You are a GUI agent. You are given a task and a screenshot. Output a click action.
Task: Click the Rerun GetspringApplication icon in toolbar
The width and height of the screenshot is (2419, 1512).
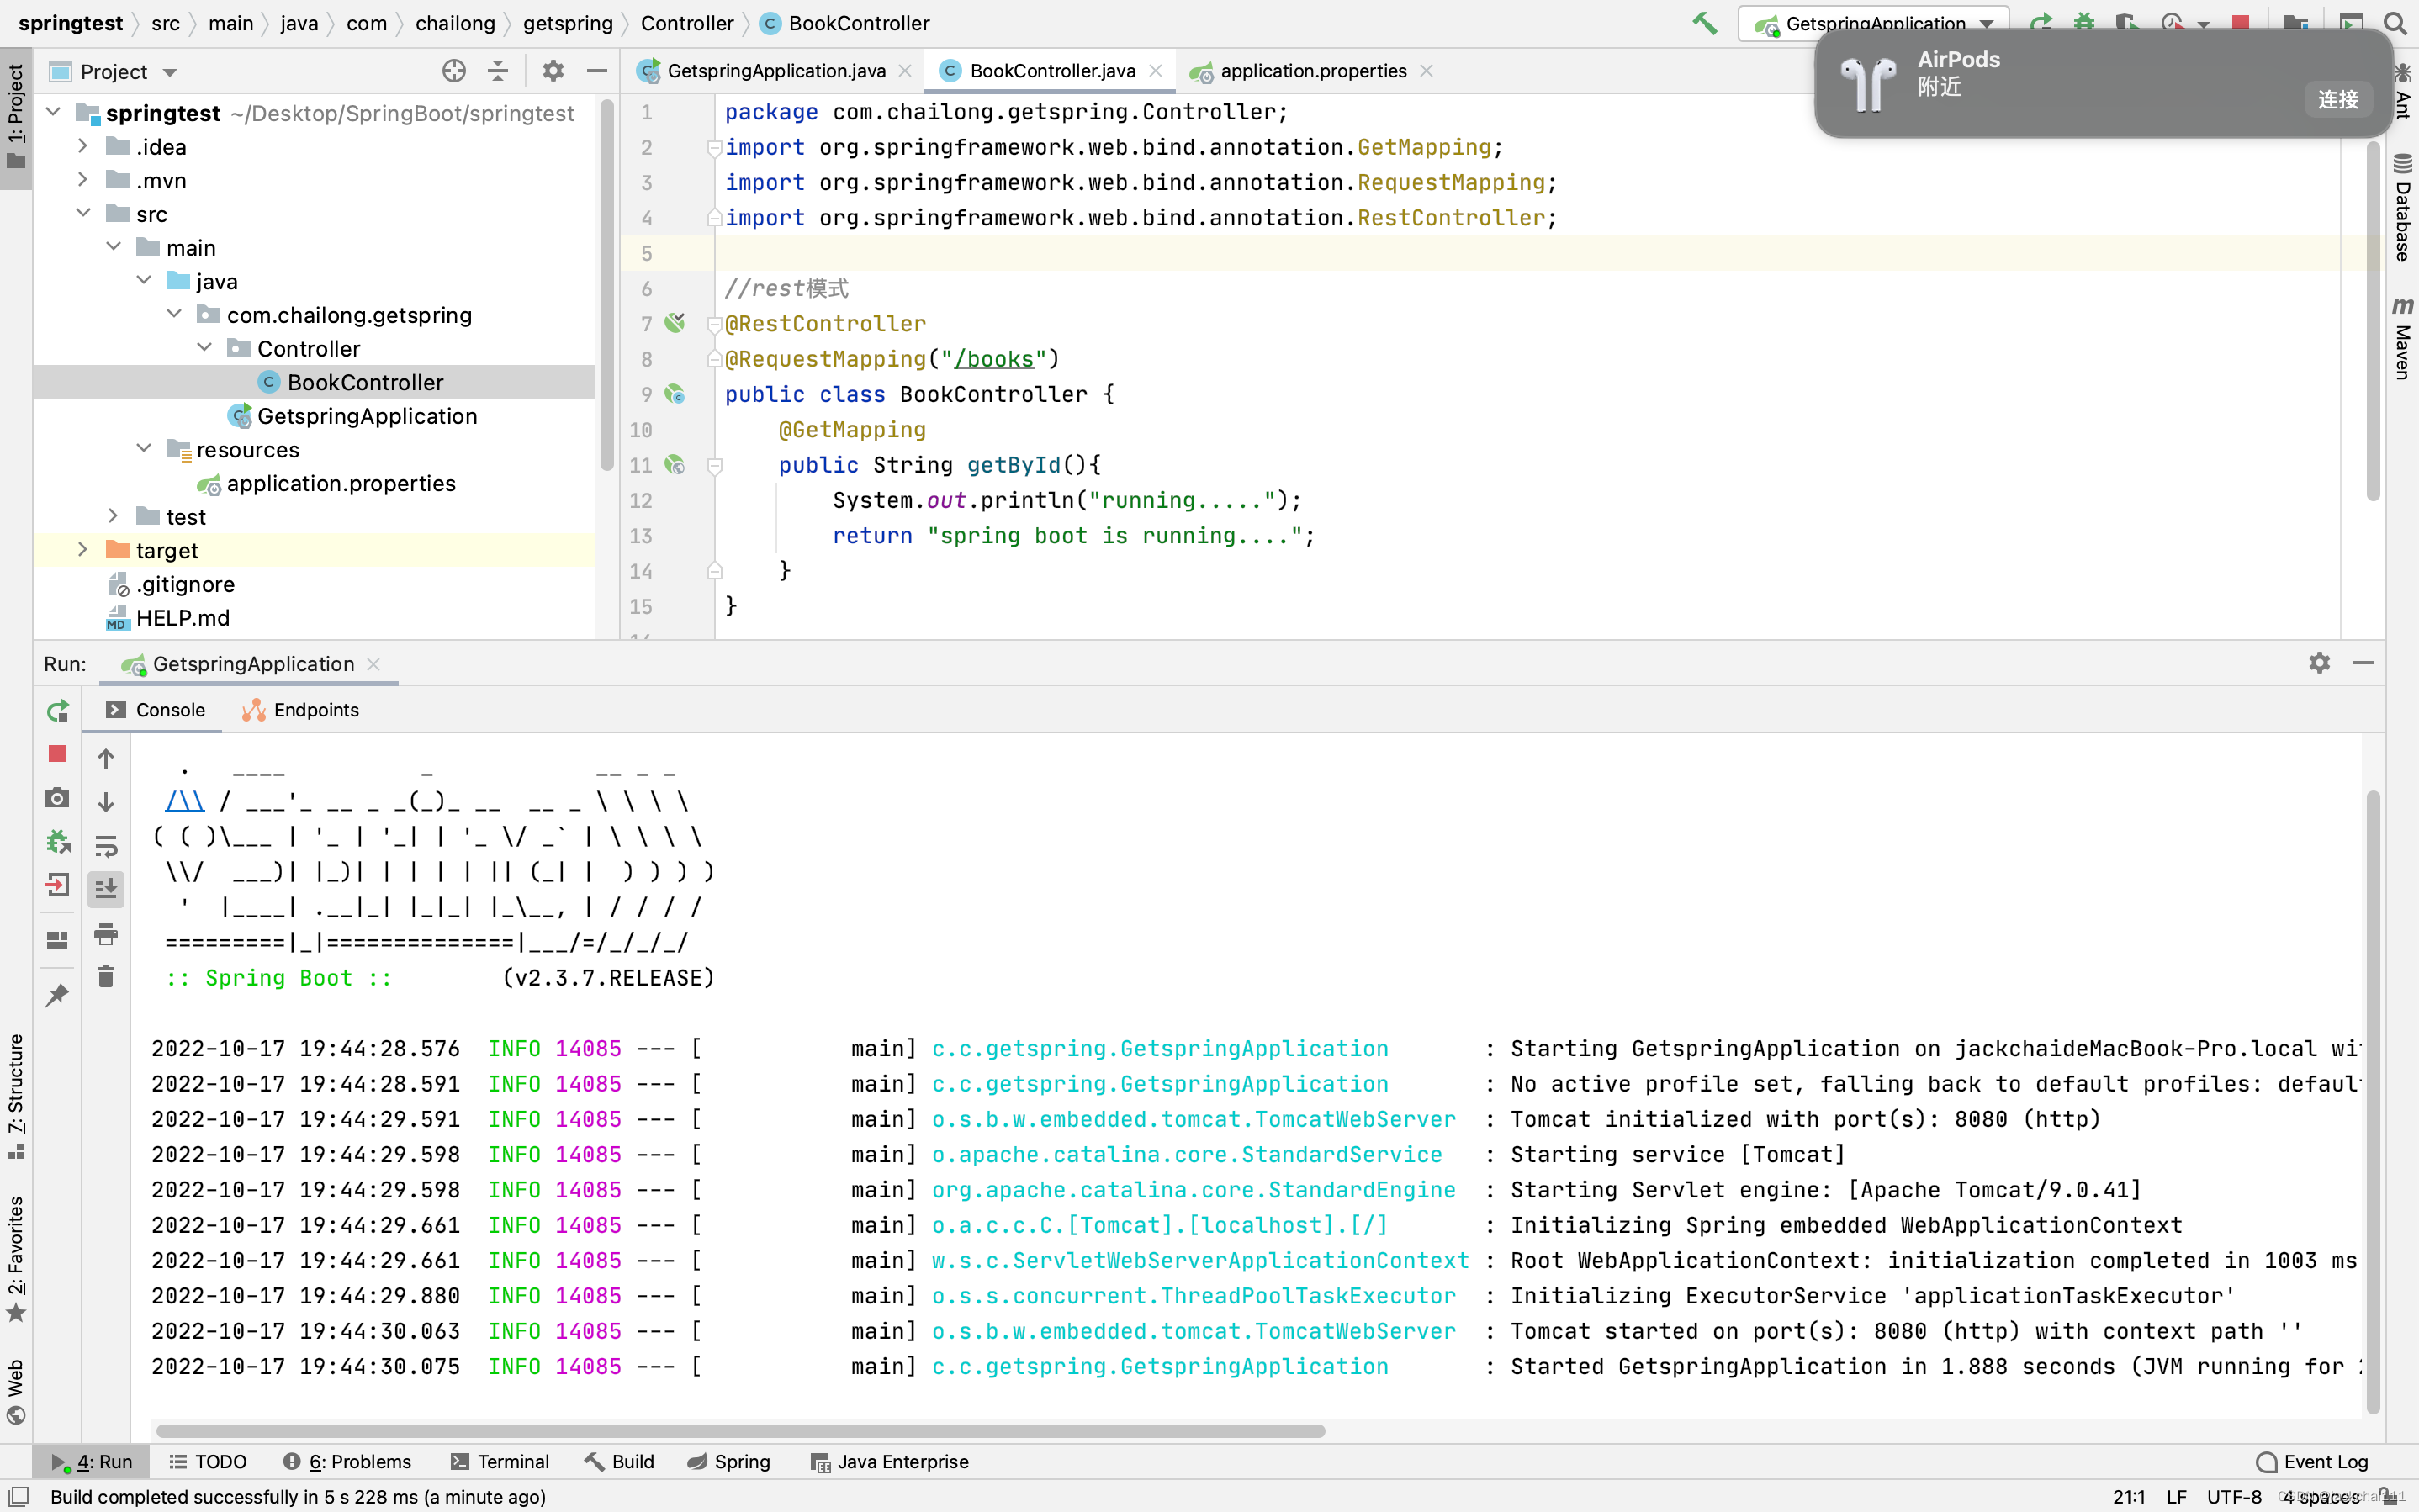pyautogui.click(x=2040, y=23)
